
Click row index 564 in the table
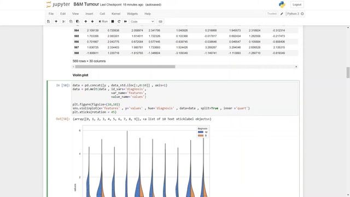coord(77,31)
